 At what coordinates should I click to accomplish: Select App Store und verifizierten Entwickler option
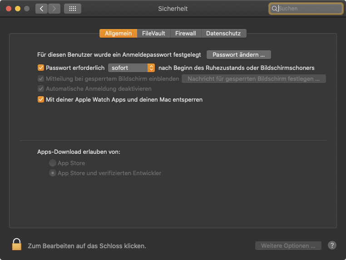point(53,173)
